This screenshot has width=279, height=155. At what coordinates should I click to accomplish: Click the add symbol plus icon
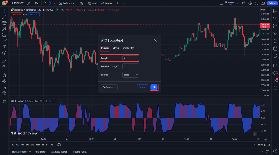28,3
